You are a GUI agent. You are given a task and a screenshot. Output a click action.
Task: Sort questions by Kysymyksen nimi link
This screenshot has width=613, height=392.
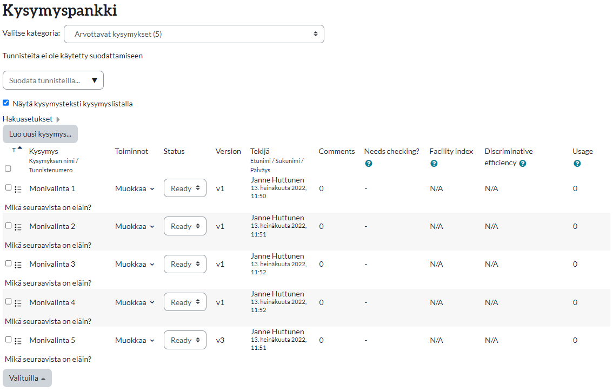pyautogui.click(x=52, y=161)
